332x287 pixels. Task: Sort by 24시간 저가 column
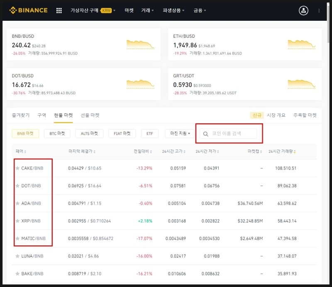tap(207, 151)
